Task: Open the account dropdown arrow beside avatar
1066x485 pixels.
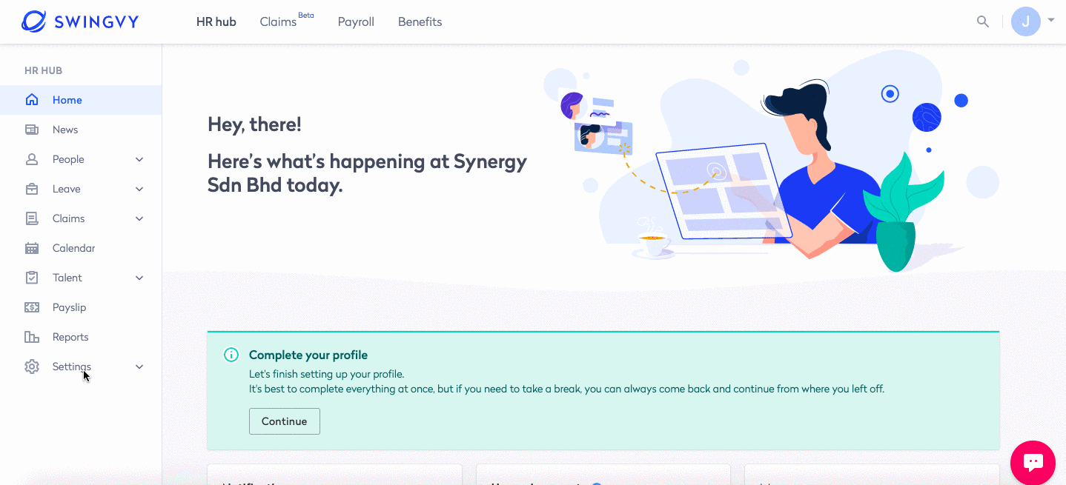Action: pos(1051,20)
